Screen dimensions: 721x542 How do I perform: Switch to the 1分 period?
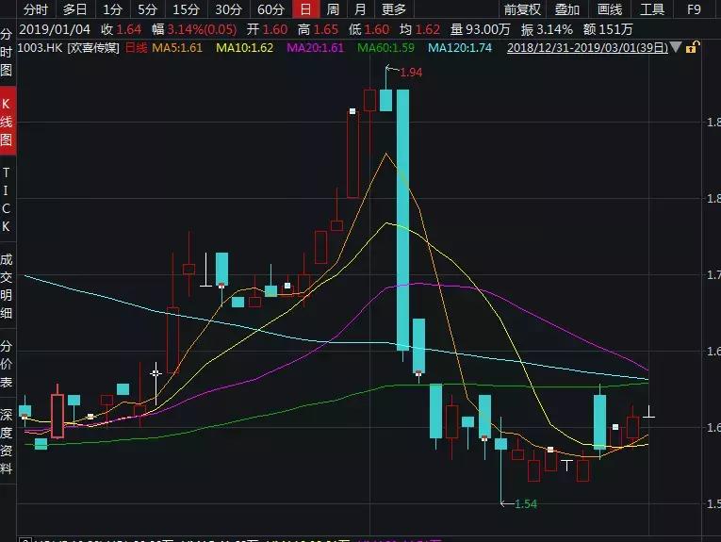tap(112, 8)
